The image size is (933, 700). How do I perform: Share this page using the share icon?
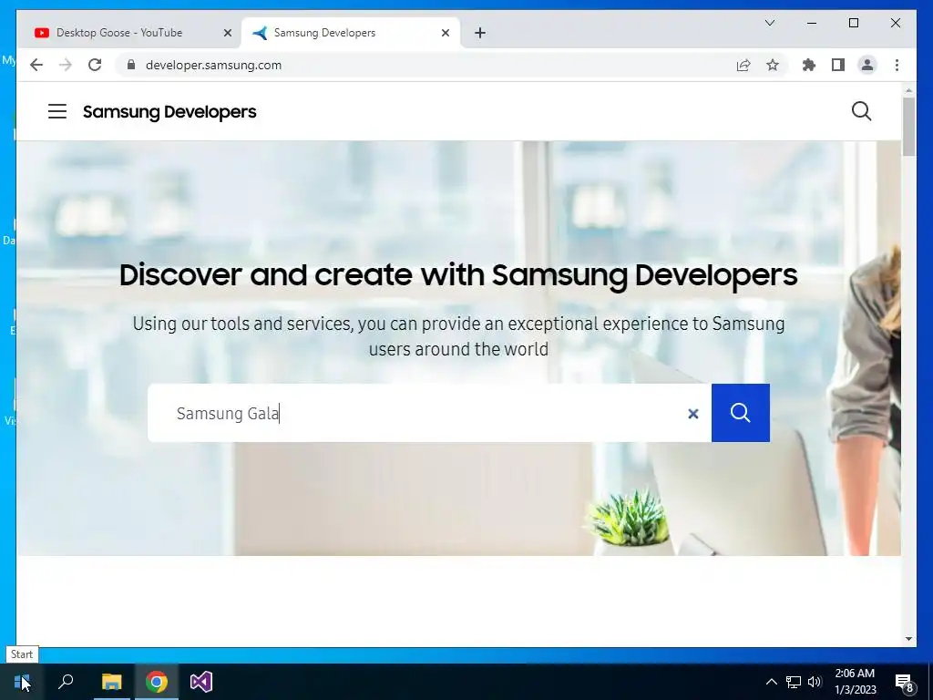click(743, 65)
